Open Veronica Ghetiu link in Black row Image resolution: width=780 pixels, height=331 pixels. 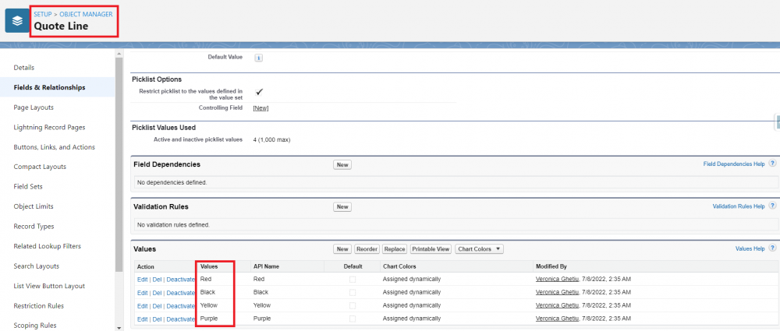557,292
